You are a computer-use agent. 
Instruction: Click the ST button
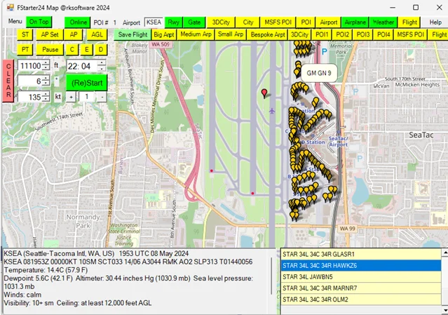tap(25, 34)
